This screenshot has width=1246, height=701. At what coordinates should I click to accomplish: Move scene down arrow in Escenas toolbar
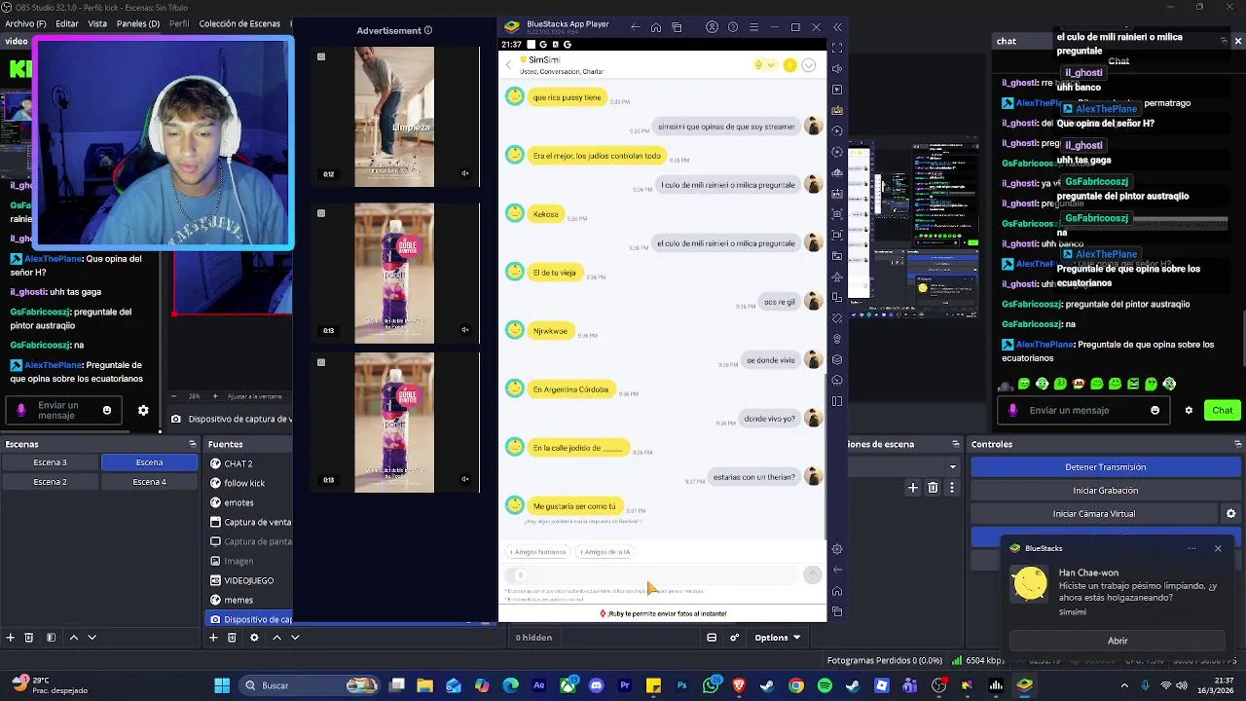[x=92, y=638]
